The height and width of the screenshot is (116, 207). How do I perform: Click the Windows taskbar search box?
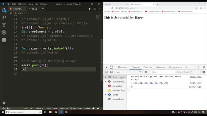click(x=24, y=112)
